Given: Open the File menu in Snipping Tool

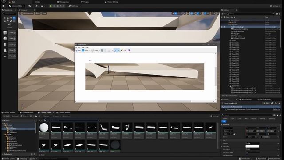Looking at the screenshot, I should [x=76, y=47].
